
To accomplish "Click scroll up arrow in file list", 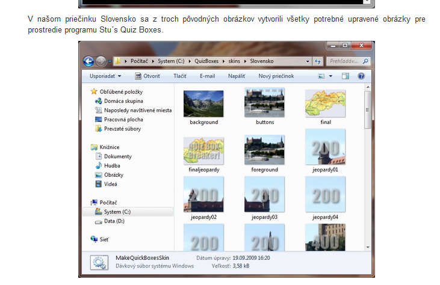I will (368, 87).
